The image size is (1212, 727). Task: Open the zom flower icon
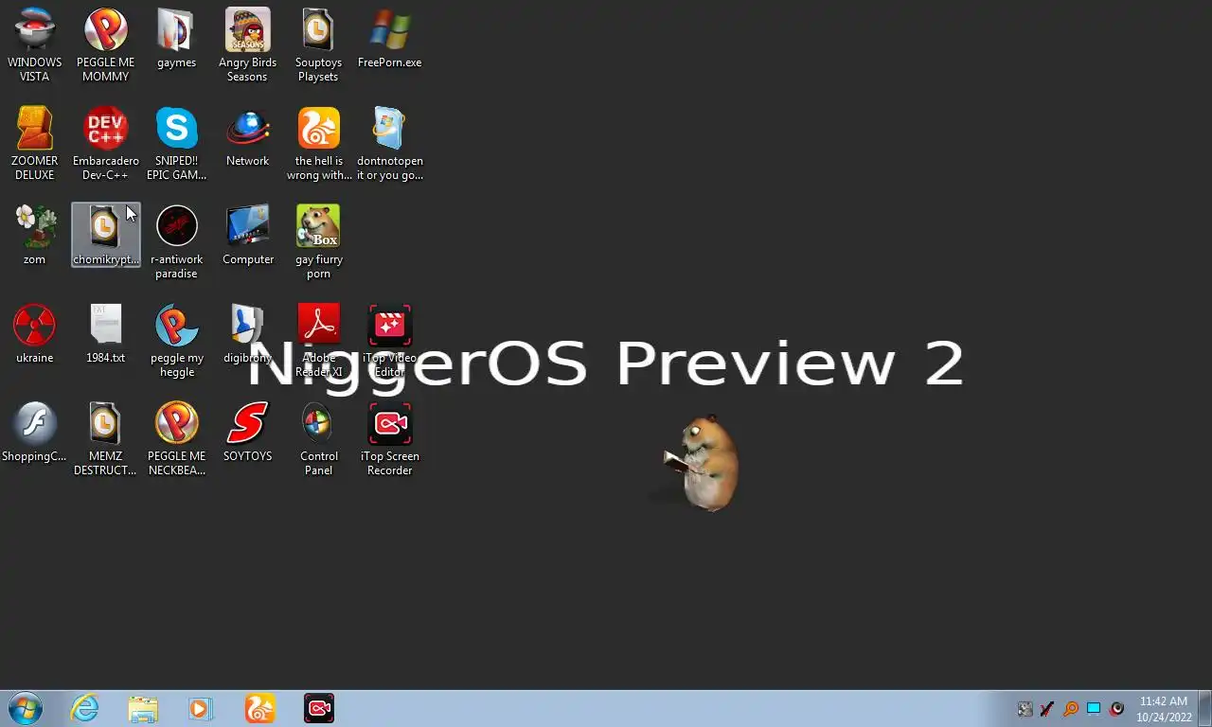[x=35, y=235]
